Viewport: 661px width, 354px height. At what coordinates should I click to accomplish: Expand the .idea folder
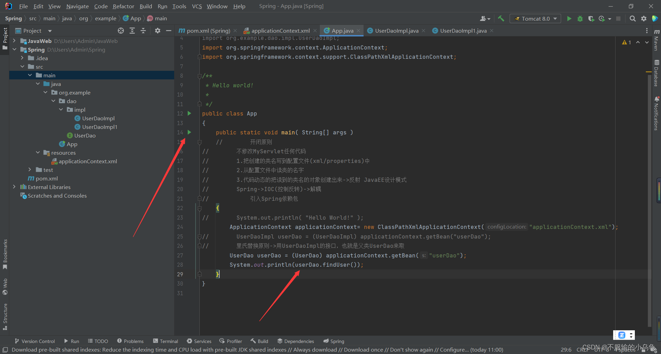coord(22,58)
